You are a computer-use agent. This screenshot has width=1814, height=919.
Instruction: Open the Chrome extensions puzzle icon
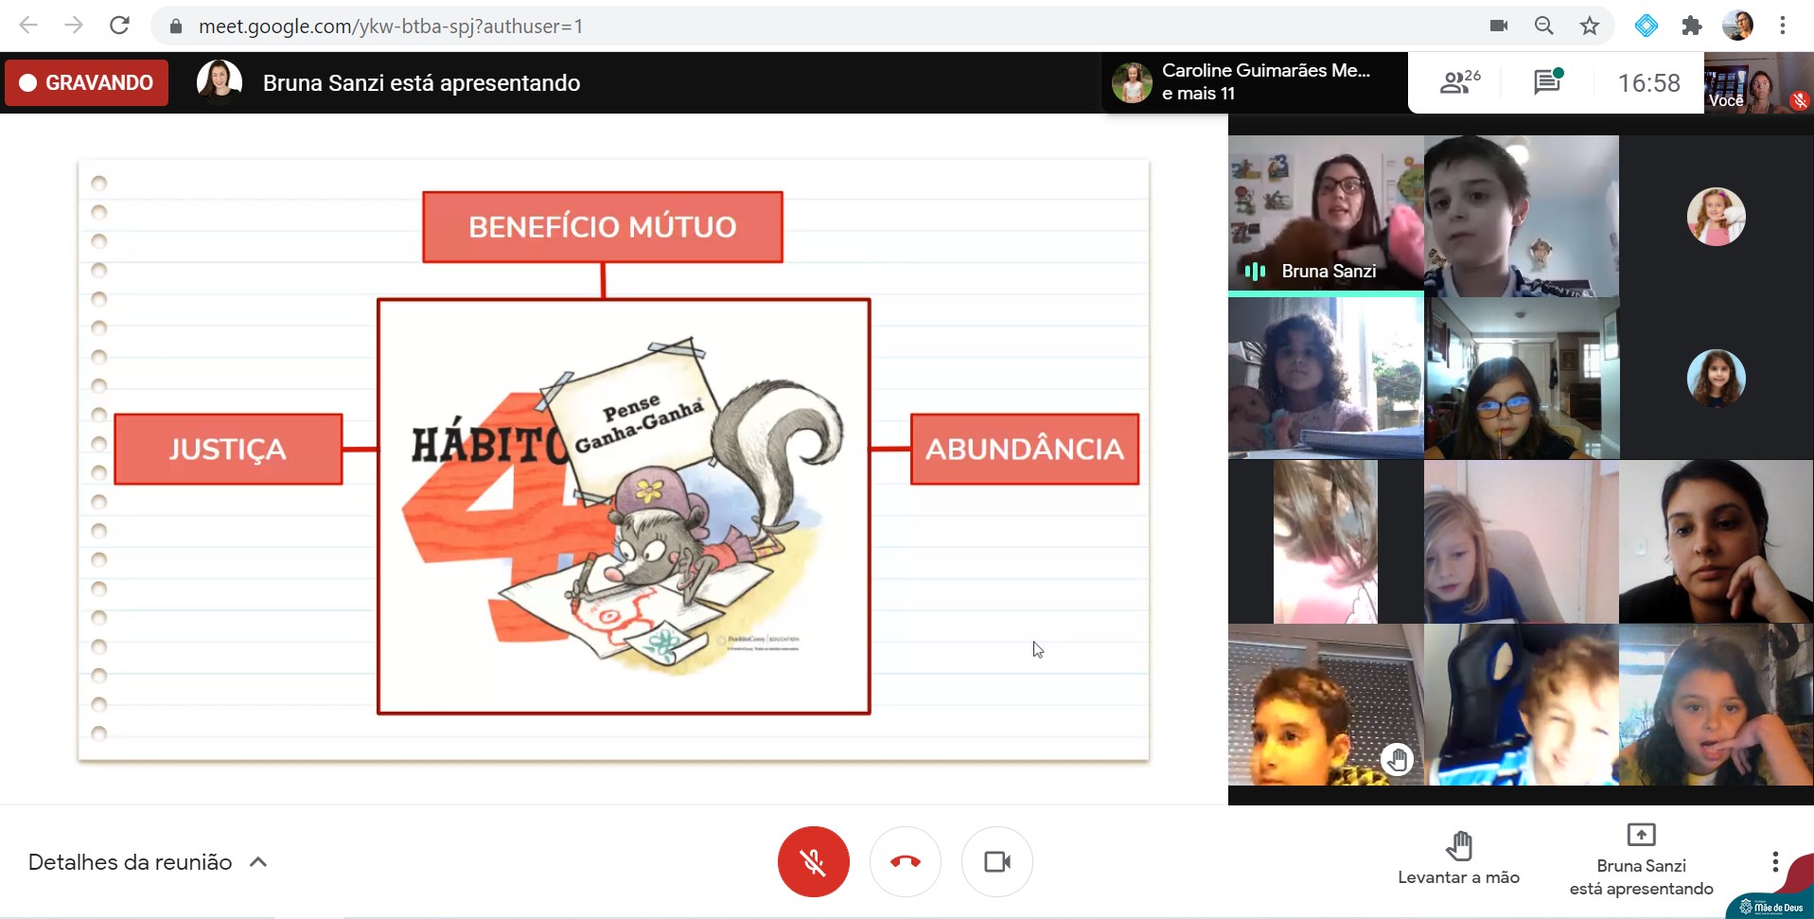(x=1692, y=26)
